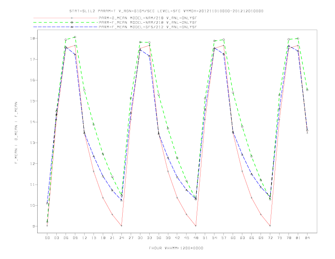Click x-axis tick label 42
This screenshot has height=259, width=335.
pos(177,238)
